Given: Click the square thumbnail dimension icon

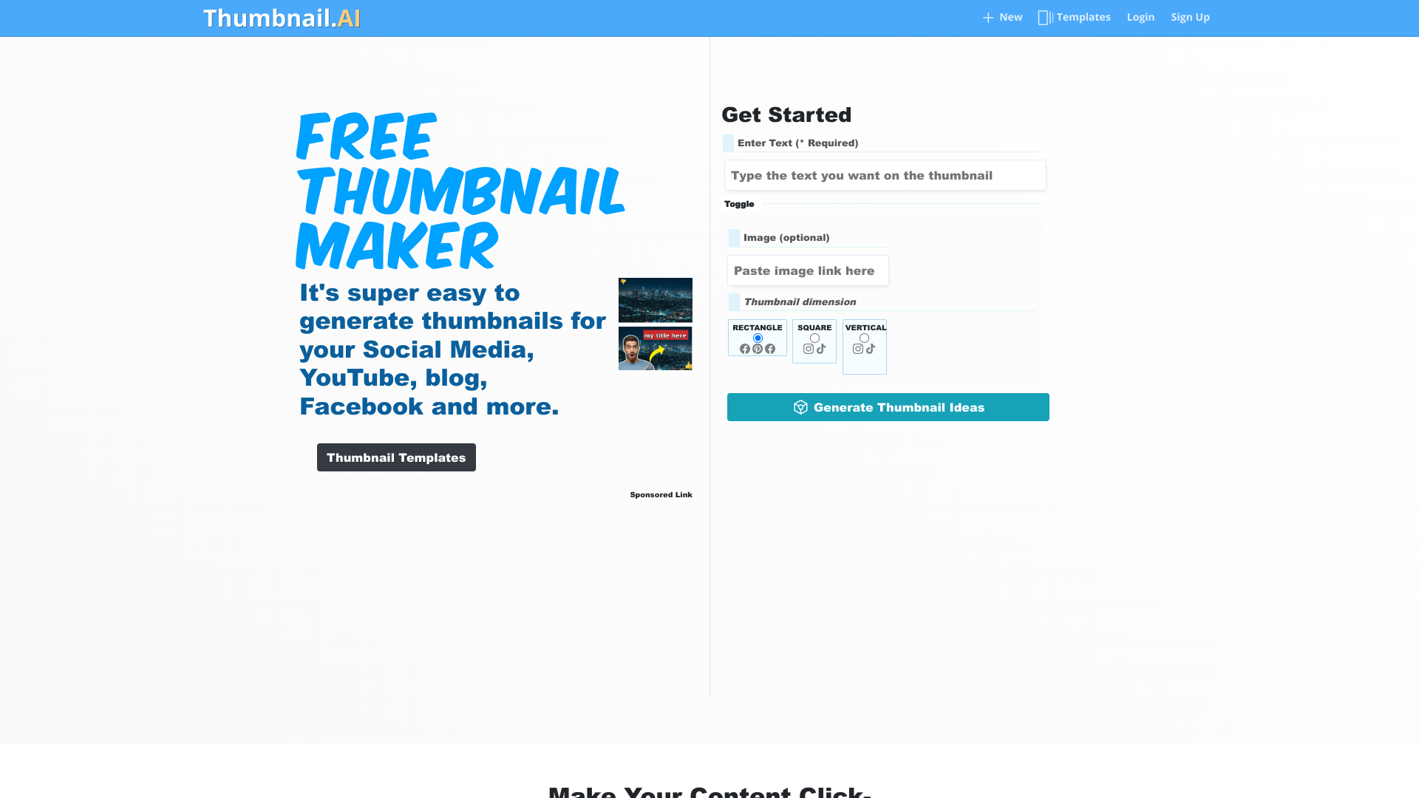Looking at the screenshot, I should [814, 339].
